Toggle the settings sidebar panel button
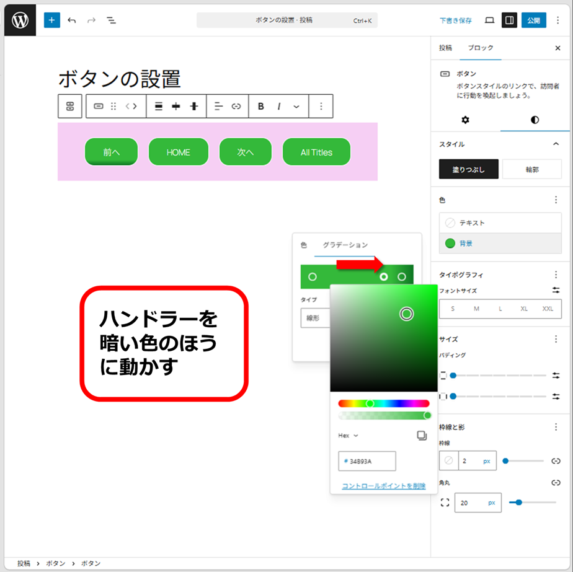The width and height of the screenshot is (573, 572). pos(509,20)
